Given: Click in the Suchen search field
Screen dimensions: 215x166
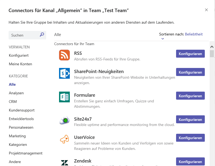Looking at the screenshot, I should coord(24,35).
